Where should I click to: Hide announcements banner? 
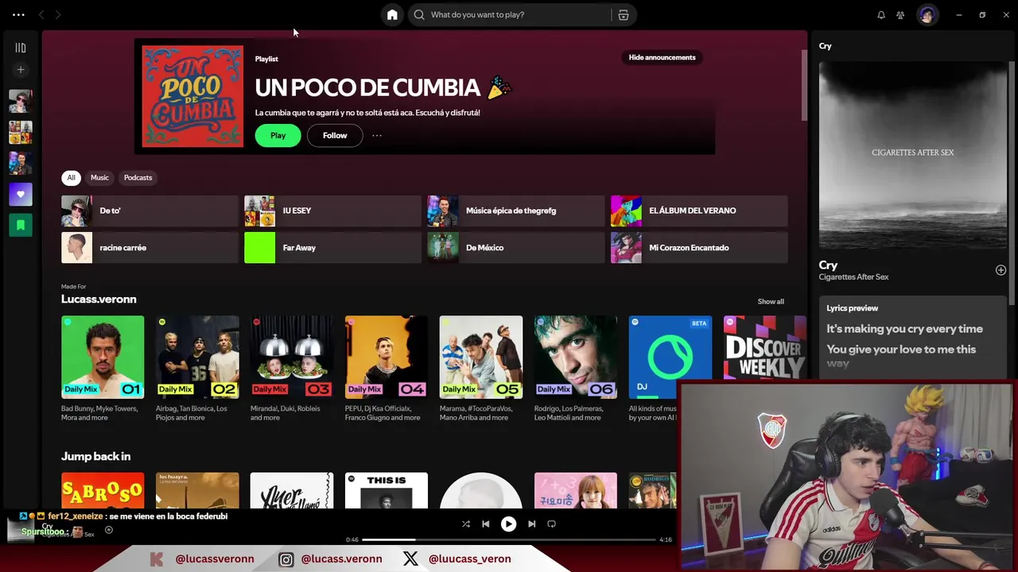click(x=662, y=57)
